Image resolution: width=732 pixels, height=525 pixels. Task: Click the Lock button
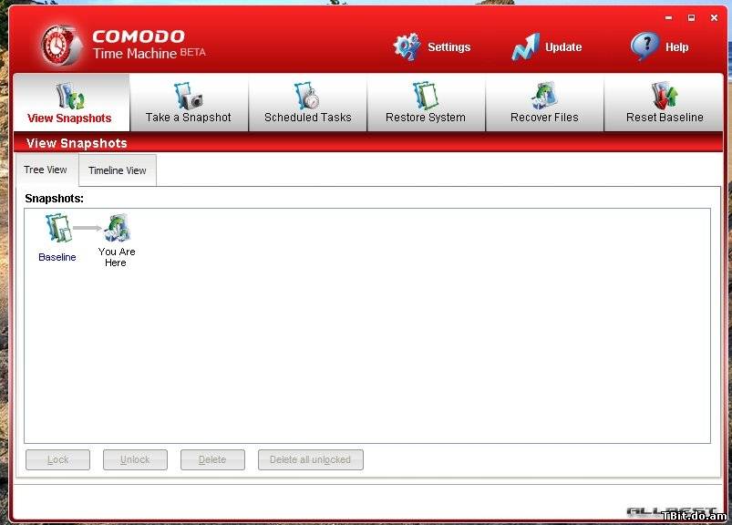(x=58, y=459)
